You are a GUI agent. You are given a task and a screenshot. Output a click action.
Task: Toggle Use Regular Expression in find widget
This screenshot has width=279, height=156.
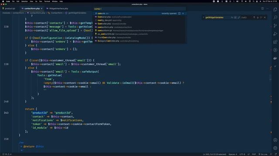(x=238, y=17)
